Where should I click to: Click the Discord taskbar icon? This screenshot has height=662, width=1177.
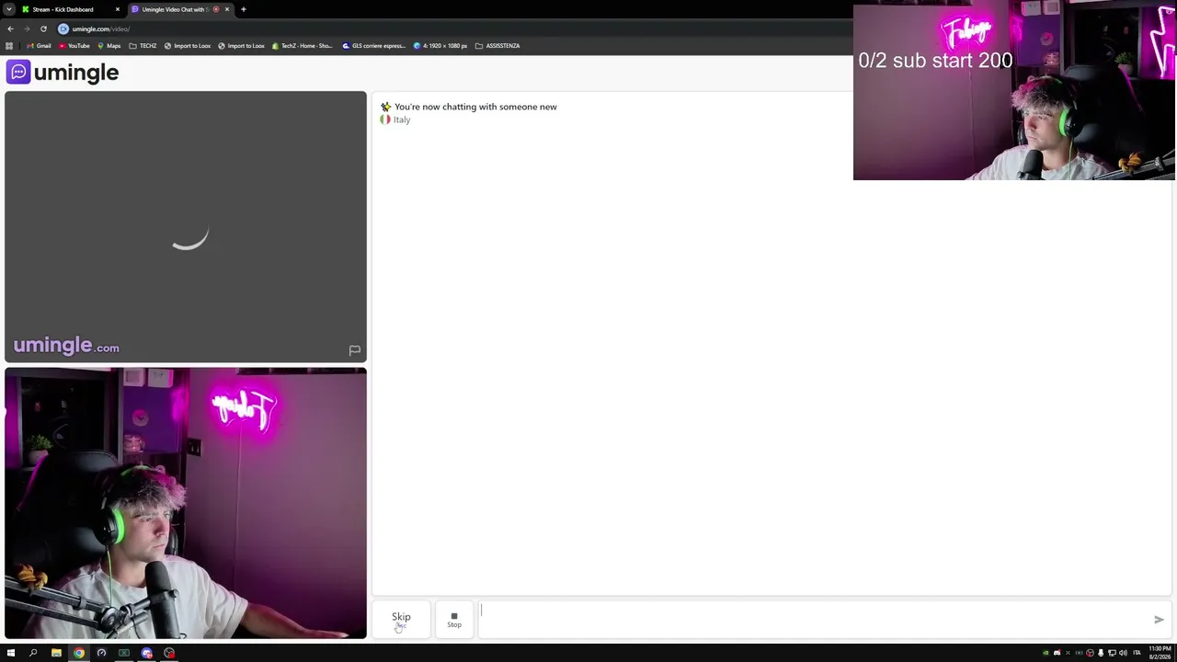point(146,653)
